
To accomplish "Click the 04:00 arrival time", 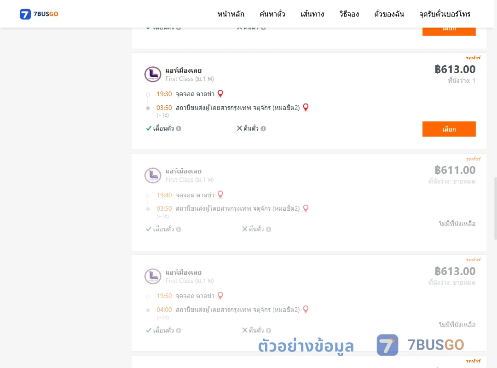I will pyautogui.click(x=164, y=310).
